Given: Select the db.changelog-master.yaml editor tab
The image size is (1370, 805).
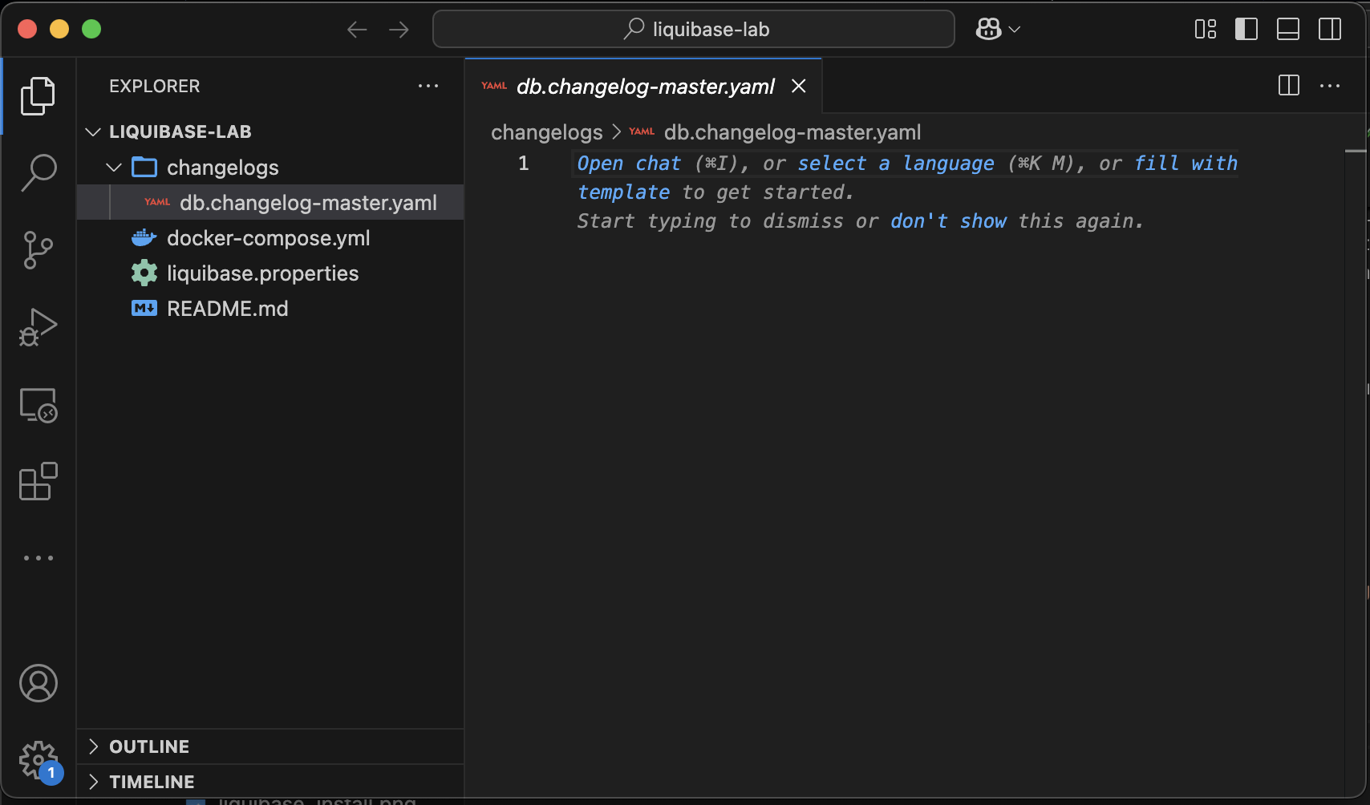Looking at the screenshot, I should point(645,86).
